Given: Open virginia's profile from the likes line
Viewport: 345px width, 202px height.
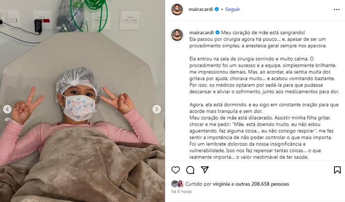Looking at the screenshot, I should click(x=221, y=184).
